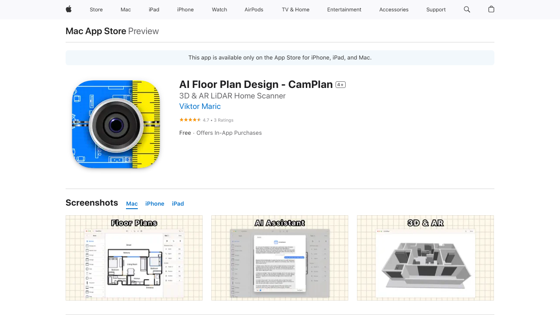Switch to iPhone screenshots tab
Image resolution: width=560 pixels, height=315 pixels.
pyautogui.click(x=155, y=204)
